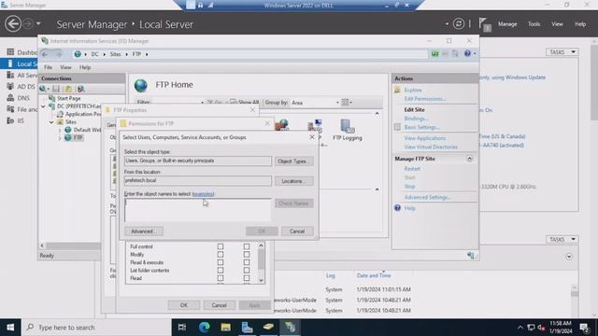Click Cancel in Permissions for FTP dialog
This screenshot has width=598, height=336.
pyautogui.click(x=219, y=305)
